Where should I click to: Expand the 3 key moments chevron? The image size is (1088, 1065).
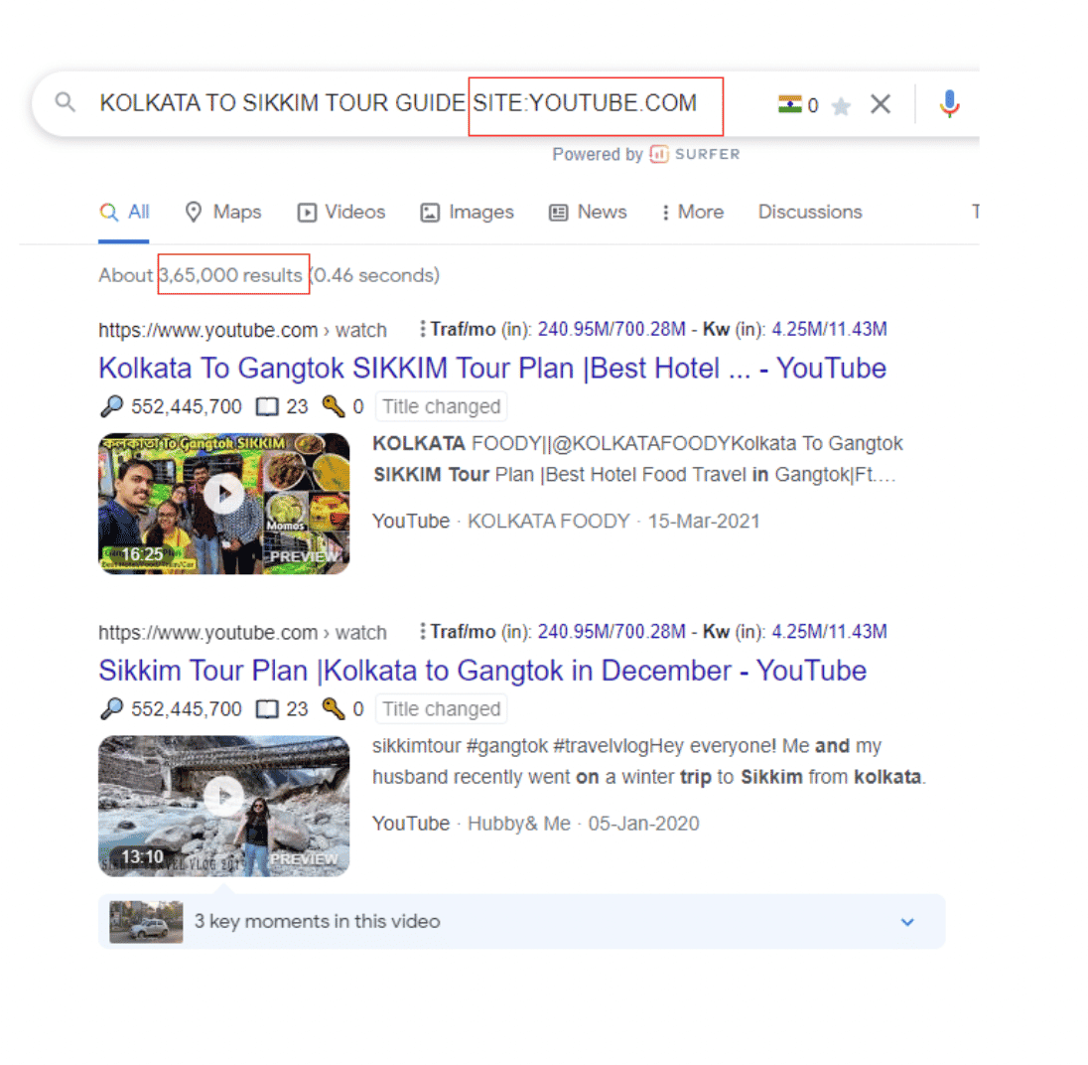tap(906, 922)
